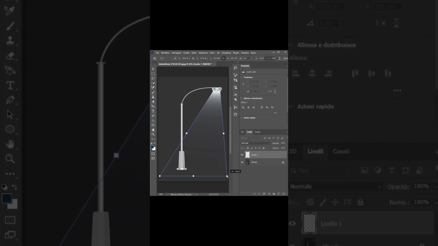The height and width of the screenshot is (246, 438).
Task: Select the Eyedropper tool
Action: click(x=153, y=87)
